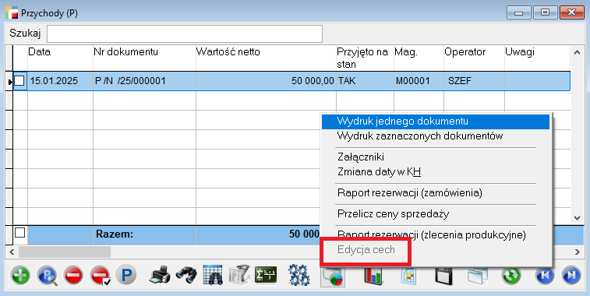Tick checkbox of row P /N /25/000001
The image size is (590, 296).
point(19,80)
